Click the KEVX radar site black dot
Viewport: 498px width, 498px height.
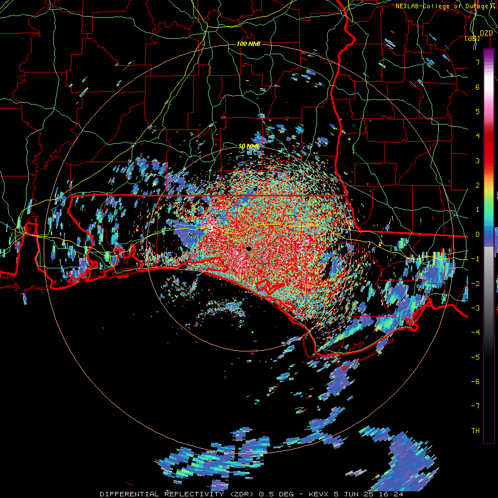tap(248, 248)
